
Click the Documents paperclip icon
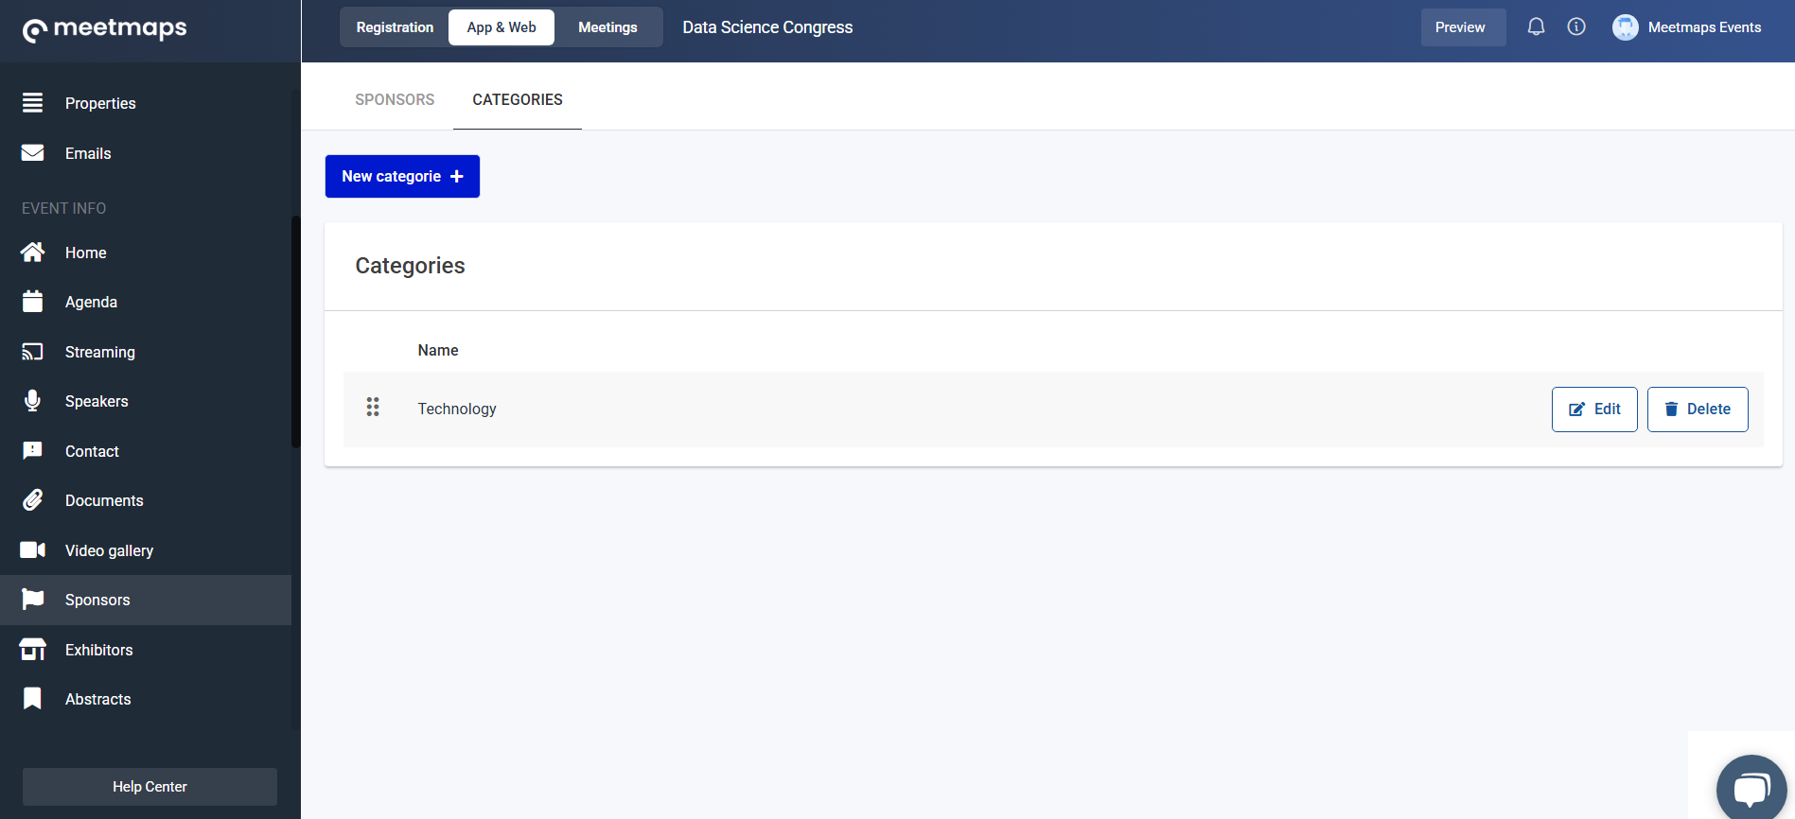pos(32,500)
